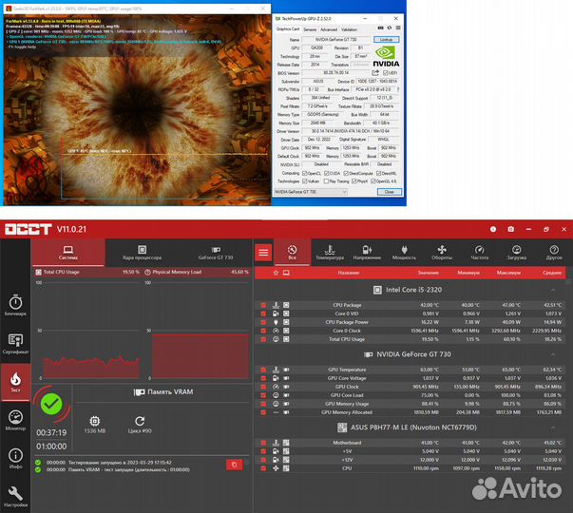Open GPU-Z Validation tab
Viewport: 573px width, 513px height.
coord(350,29)
